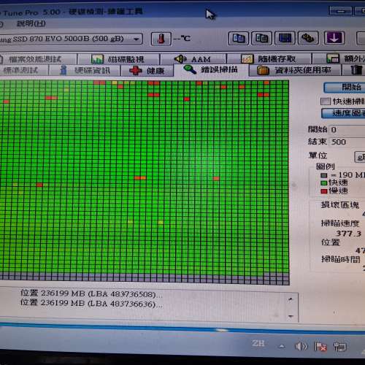Screen dimensions: 365x365
Task: Click the copy screenshot to clipboard icon
Action: point(262,38)
